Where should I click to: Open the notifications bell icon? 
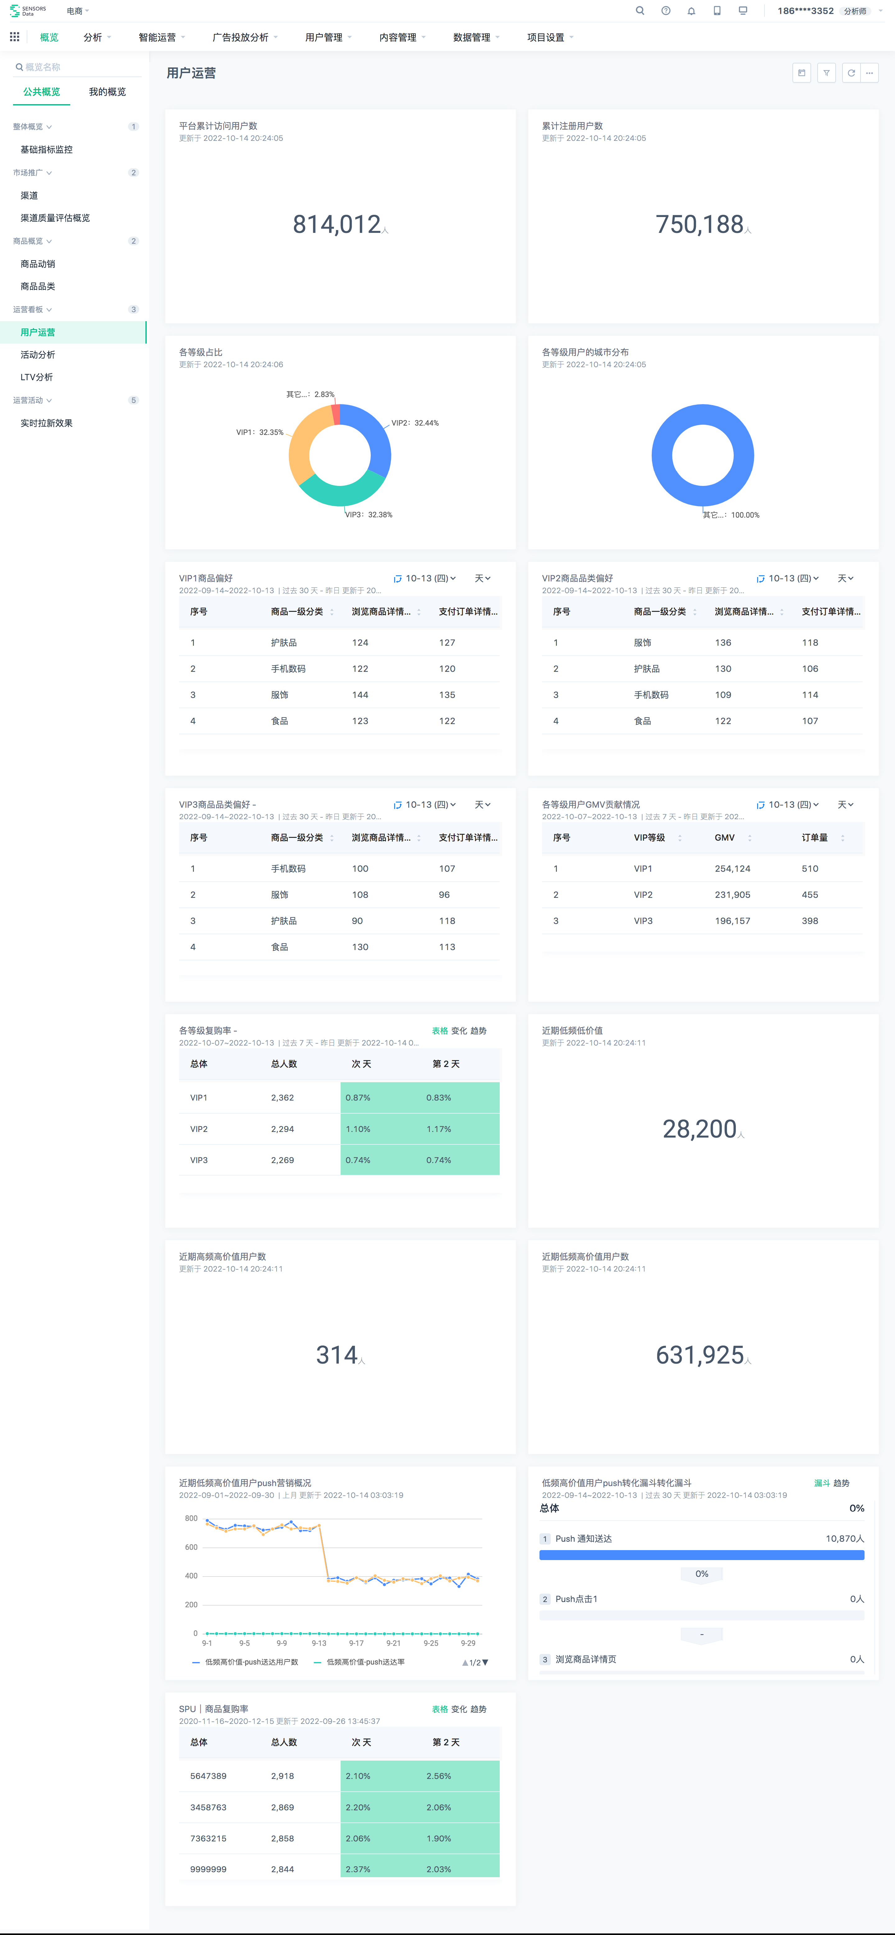tap(691, 11)
